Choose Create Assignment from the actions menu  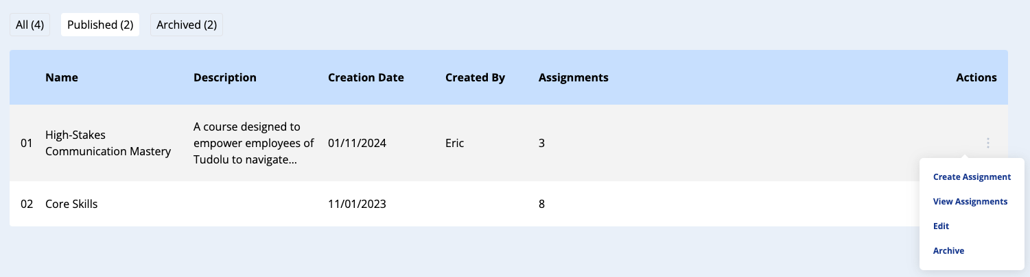pos(972,177)
